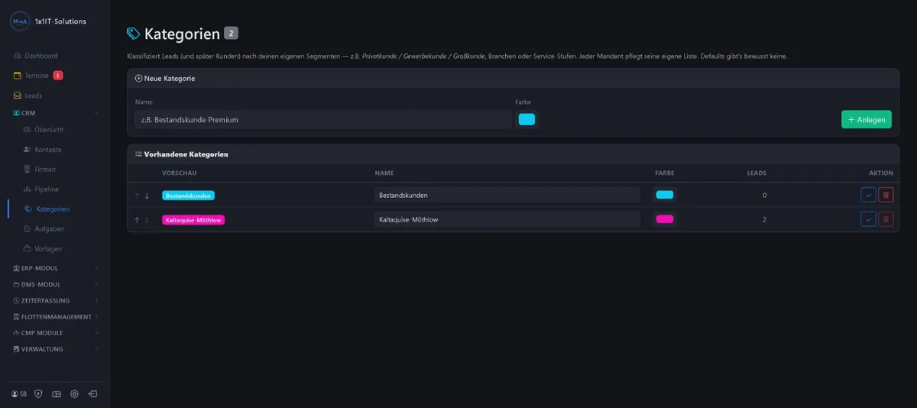Click the category count badge showing 2

232,33
